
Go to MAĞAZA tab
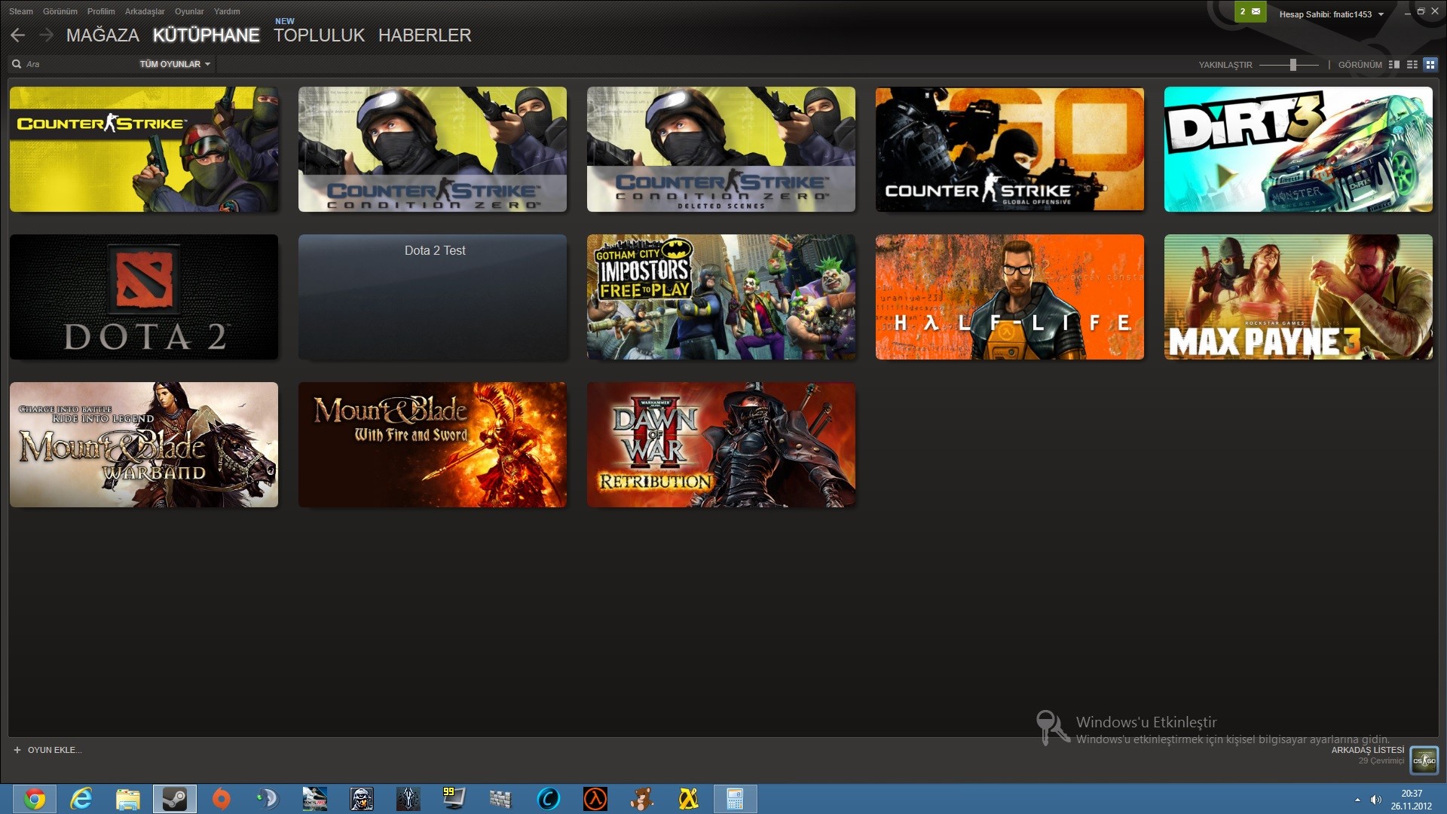(x=102, y=35)
